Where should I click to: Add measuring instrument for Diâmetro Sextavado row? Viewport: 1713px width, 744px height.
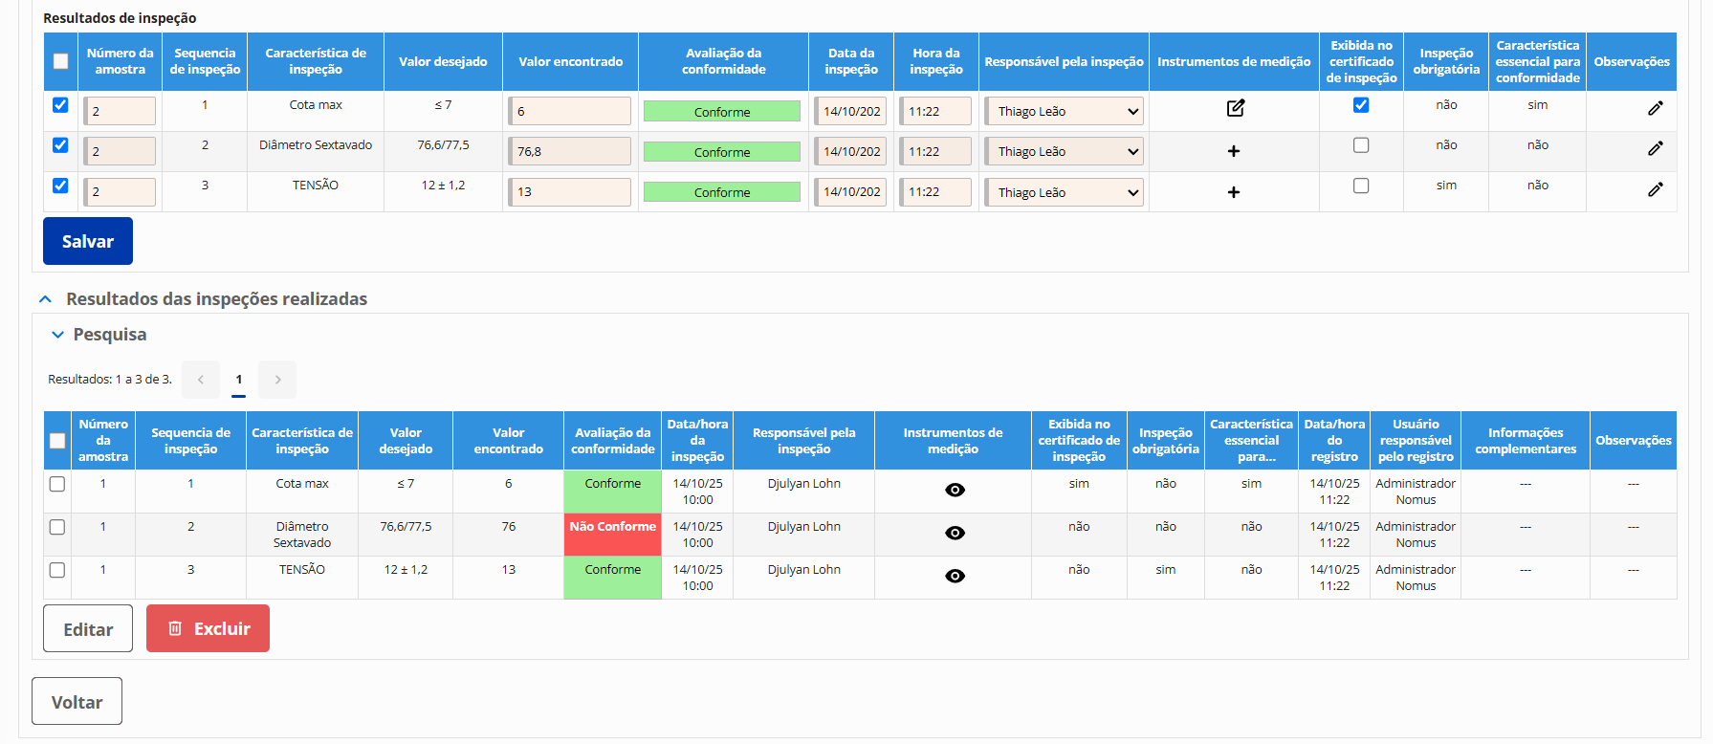point(1233,151)
